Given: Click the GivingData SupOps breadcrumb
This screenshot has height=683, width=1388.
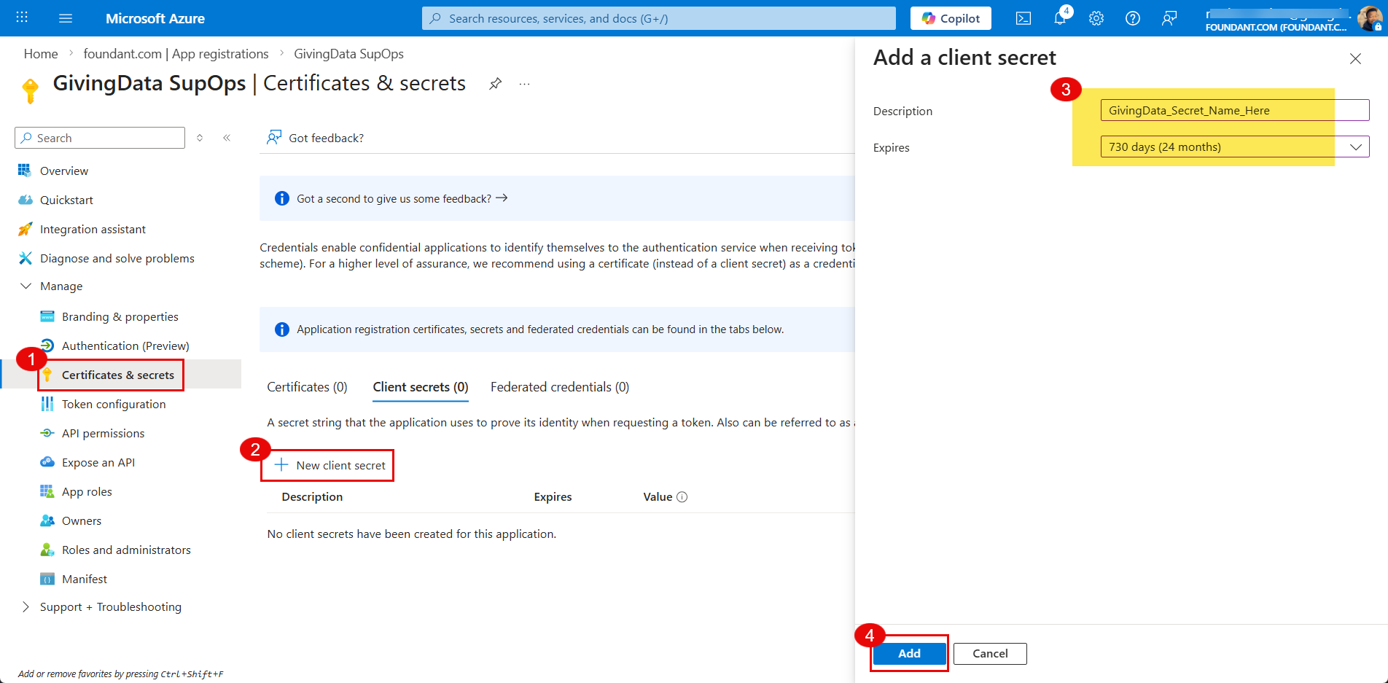Looking at the screenshot, I should coord(348,54).
